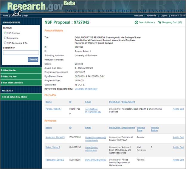The height and width of the screenshot is (169, 186).
Task: Click Logout in the top bar
Action: 164,15
